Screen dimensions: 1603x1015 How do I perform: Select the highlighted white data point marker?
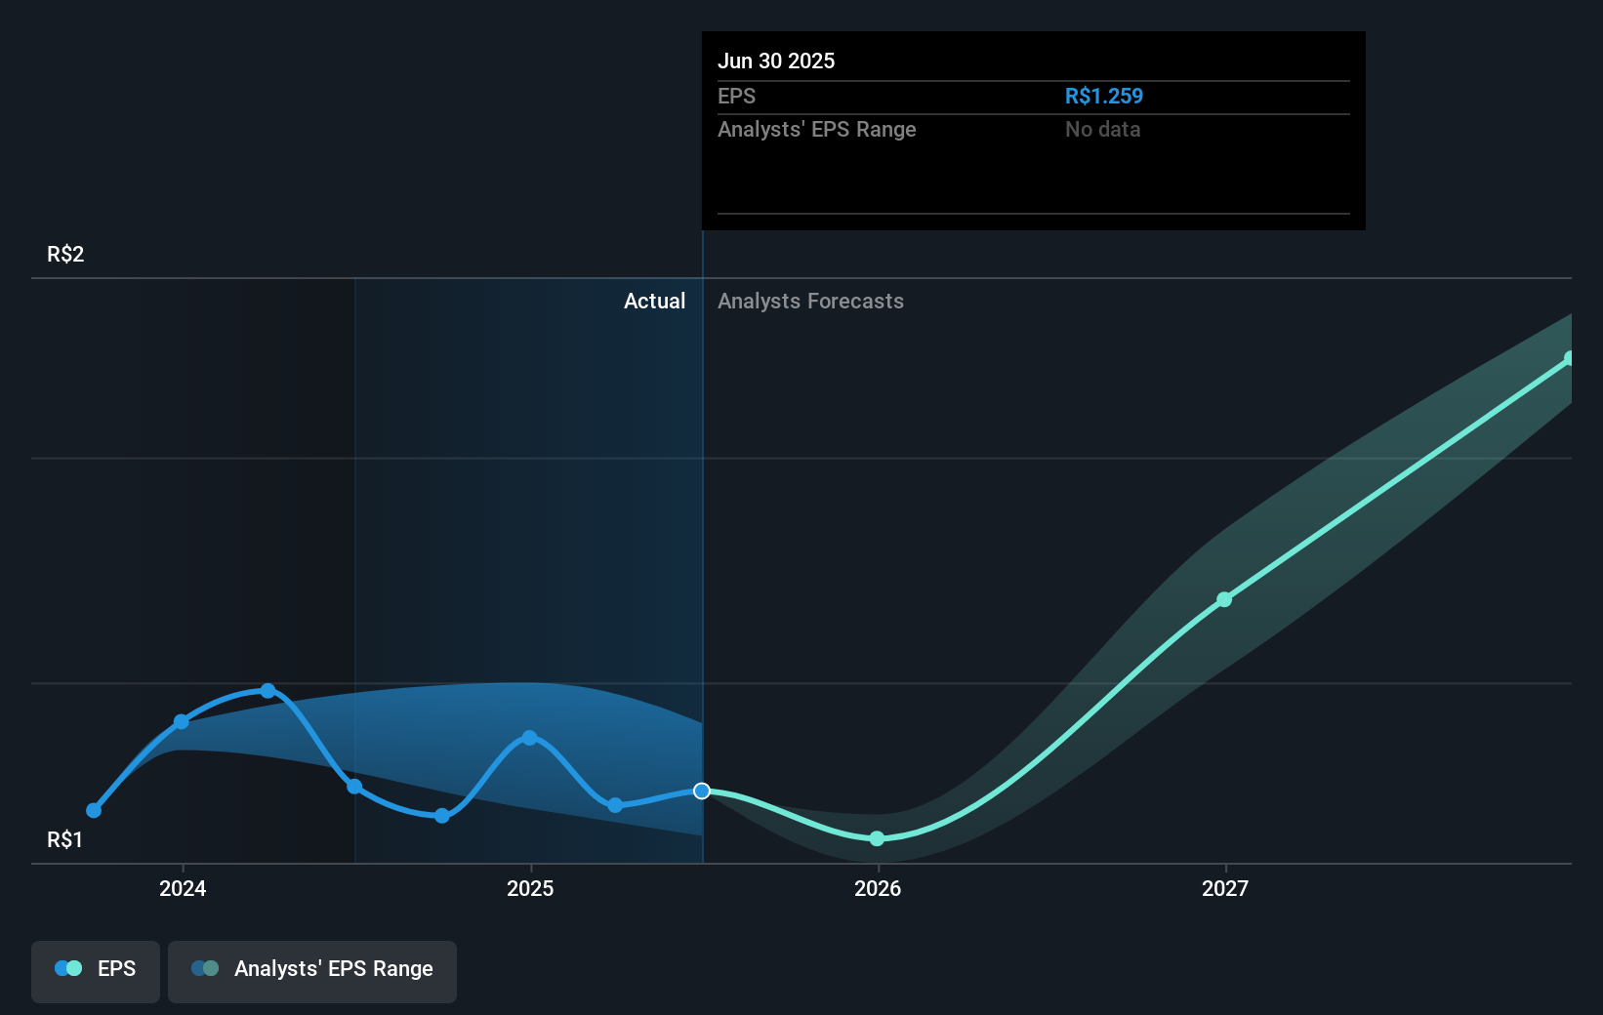click(701, 792)
